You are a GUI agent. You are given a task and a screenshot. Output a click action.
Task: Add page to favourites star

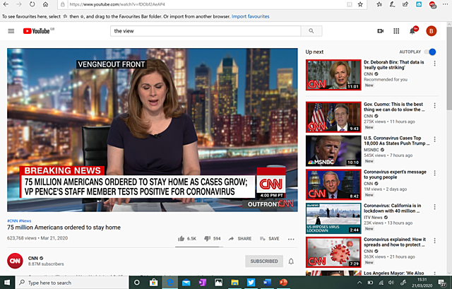click(360, 4)
